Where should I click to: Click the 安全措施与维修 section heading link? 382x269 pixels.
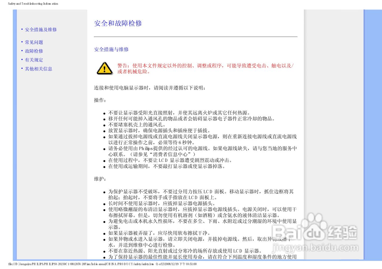(x=111, y=49)
